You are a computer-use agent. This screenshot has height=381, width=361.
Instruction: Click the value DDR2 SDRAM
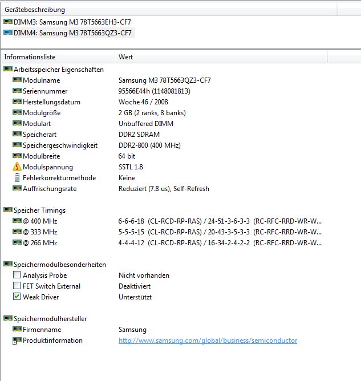(x=139, y=135)
